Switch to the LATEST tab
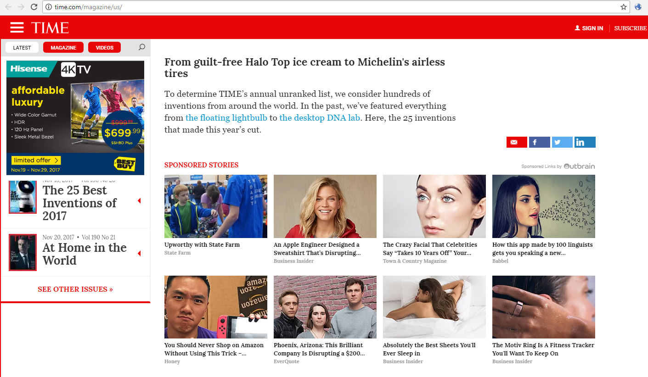The width and height of the screenshot is (648, 377). (22, 47)
